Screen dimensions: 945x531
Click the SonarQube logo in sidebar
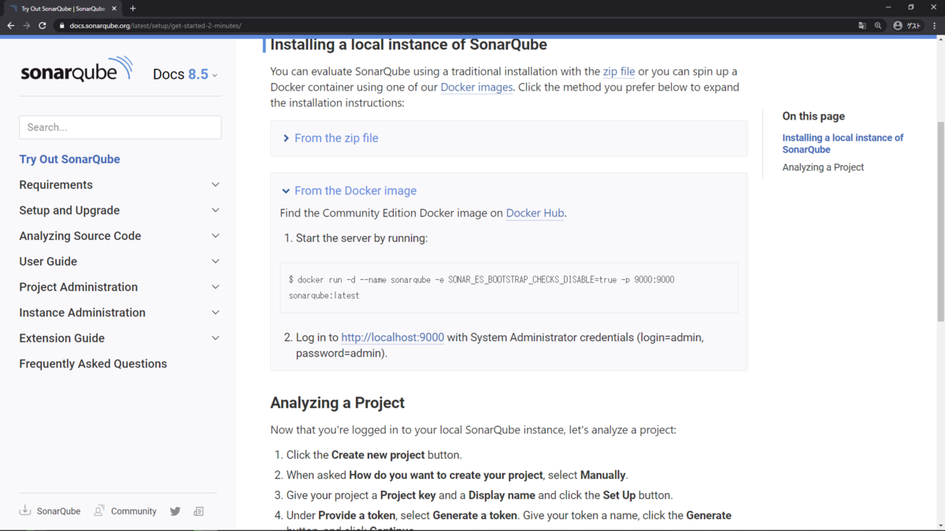(x=76, y=70)
